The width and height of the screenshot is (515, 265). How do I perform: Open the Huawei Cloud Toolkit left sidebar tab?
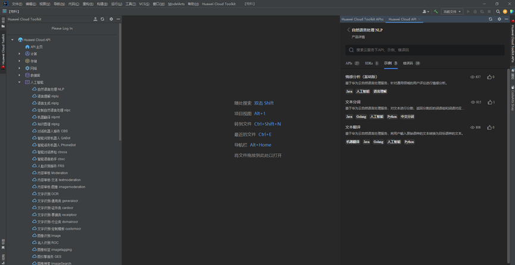pos(3,51)
